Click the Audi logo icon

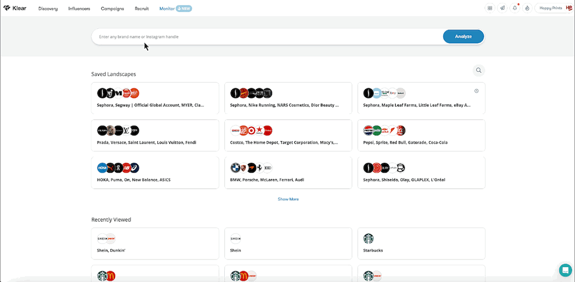[268, 168]
